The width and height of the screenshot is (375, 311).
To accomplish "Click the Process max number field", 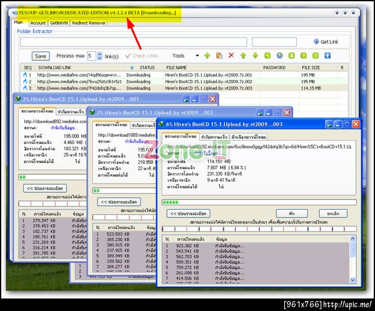I will [x=92, y=56].
